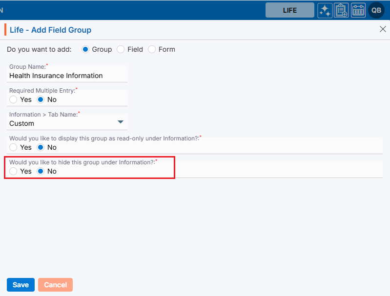Screen dimensions: 390x296
Task: Set Required Multiple Entry to No
Action: click(x=41, y=99)
